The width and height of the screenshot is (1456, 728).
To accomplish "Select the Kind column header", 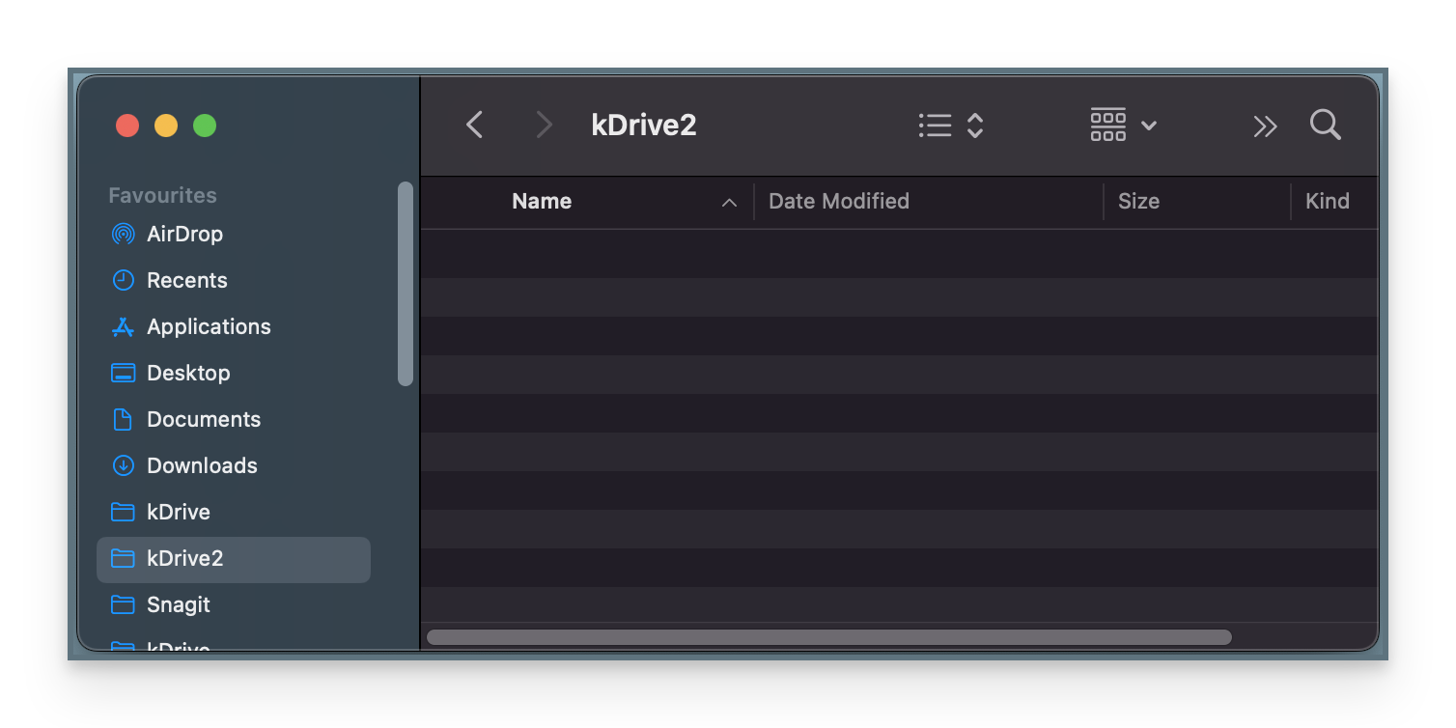I will click(1328, 201).
